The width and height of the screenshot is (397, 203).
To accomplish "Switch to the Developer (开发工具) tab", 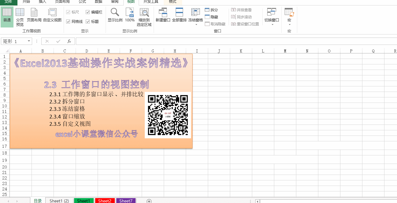I will tap(151, 2).
